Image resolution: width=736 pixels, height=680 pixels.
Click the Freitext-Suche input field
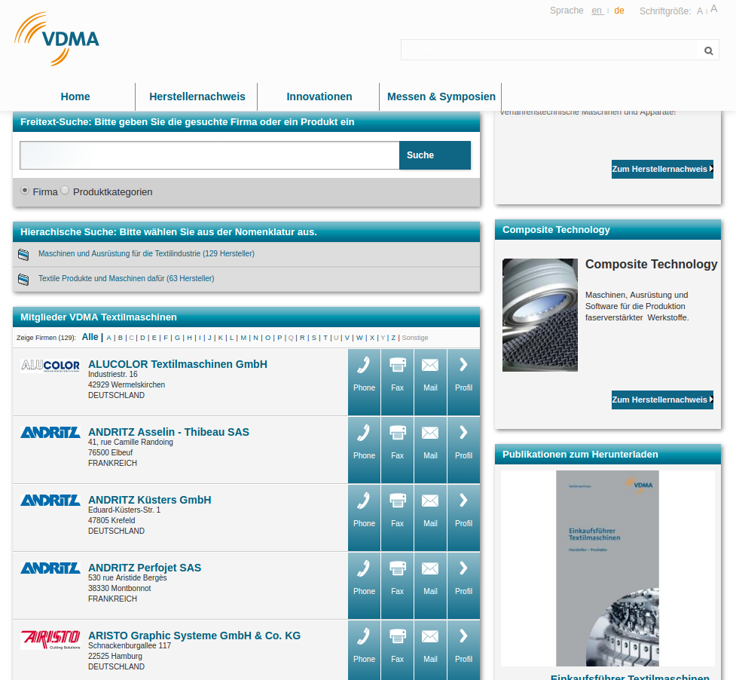[x=209, y=155]
